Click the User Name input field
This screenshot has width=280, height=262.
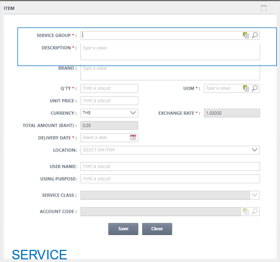[170, 166]
